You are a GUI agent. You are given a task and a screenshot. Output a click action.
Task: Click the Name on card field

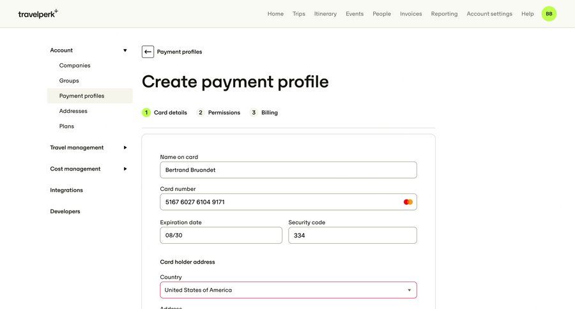[288, 170]
